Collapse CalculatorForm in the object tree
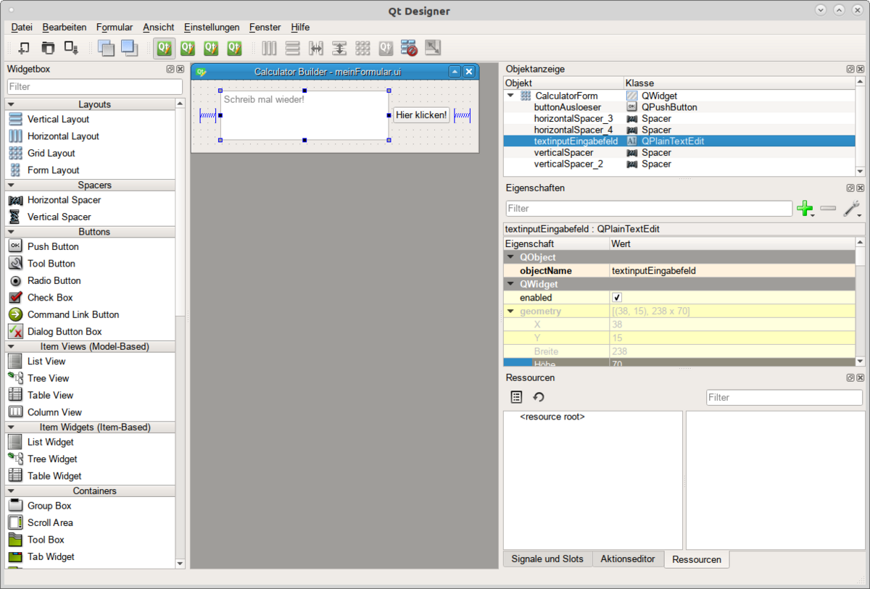This screenshot has width=870, height=589. [x=510, y=96]
